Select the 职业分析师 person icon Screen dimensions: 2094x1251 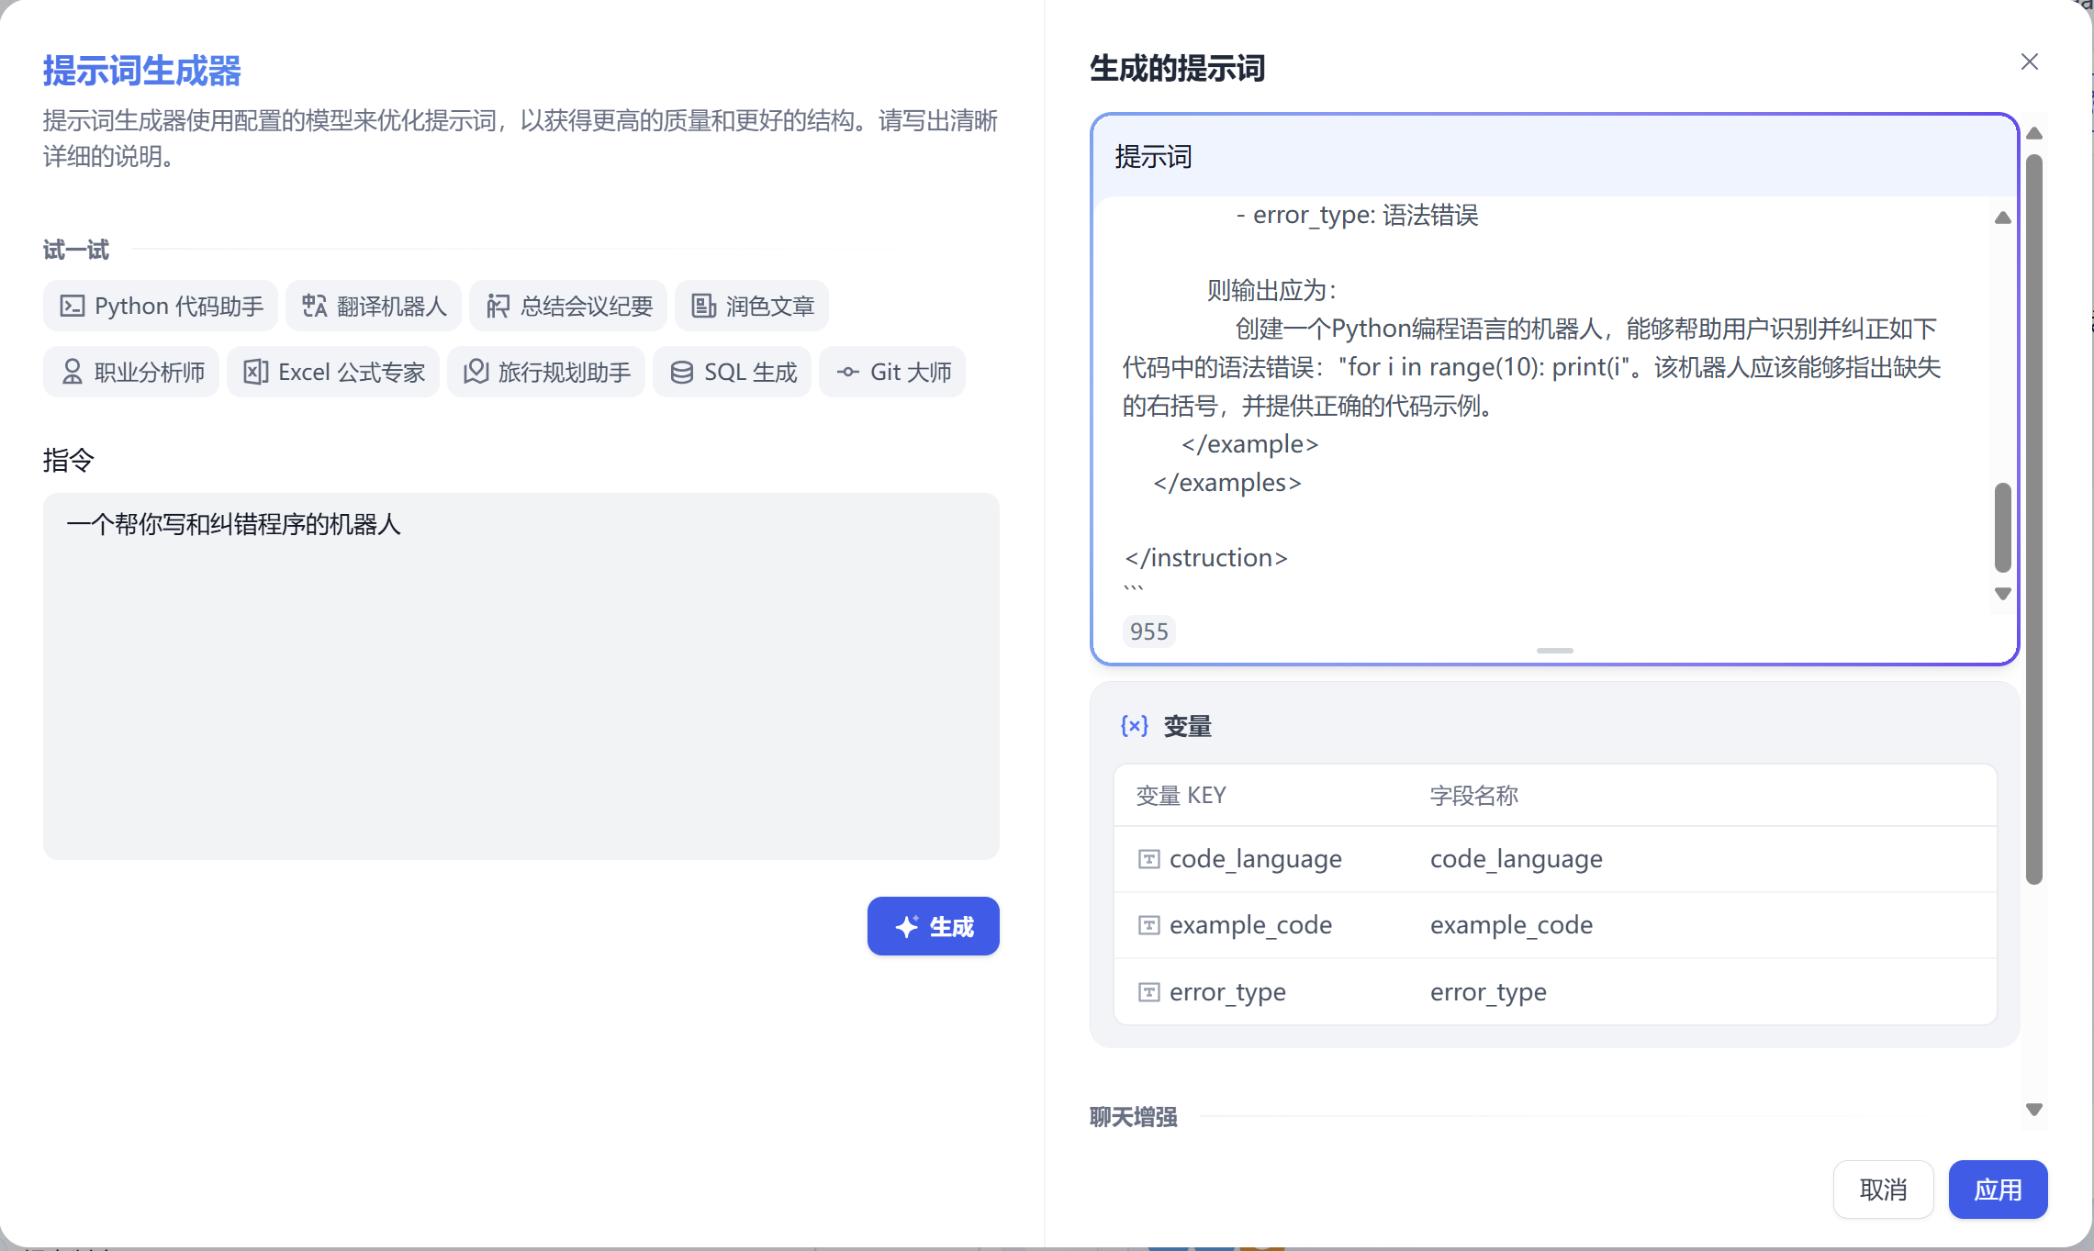73,372
